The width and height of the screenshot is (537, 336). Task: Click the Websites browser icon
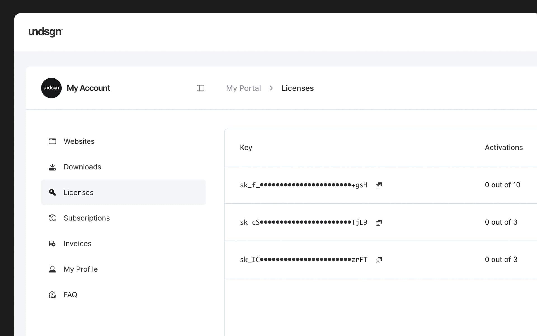coord(52,141)
